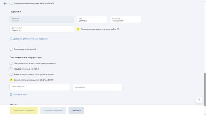206x116 pixels.
Task: Click the Подписант section heading
Action: coord(15,12)
